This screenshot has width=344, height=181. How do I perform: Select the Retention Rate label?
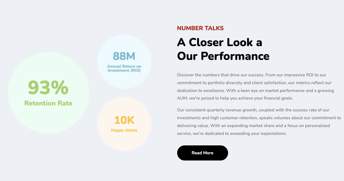pyautogui.click(x=48, y=103)
